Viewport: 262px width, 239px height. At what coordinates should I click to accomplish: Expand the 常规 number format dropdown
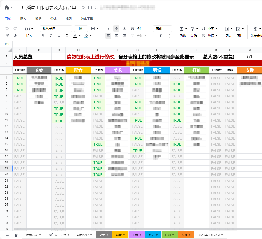[162, 28]
